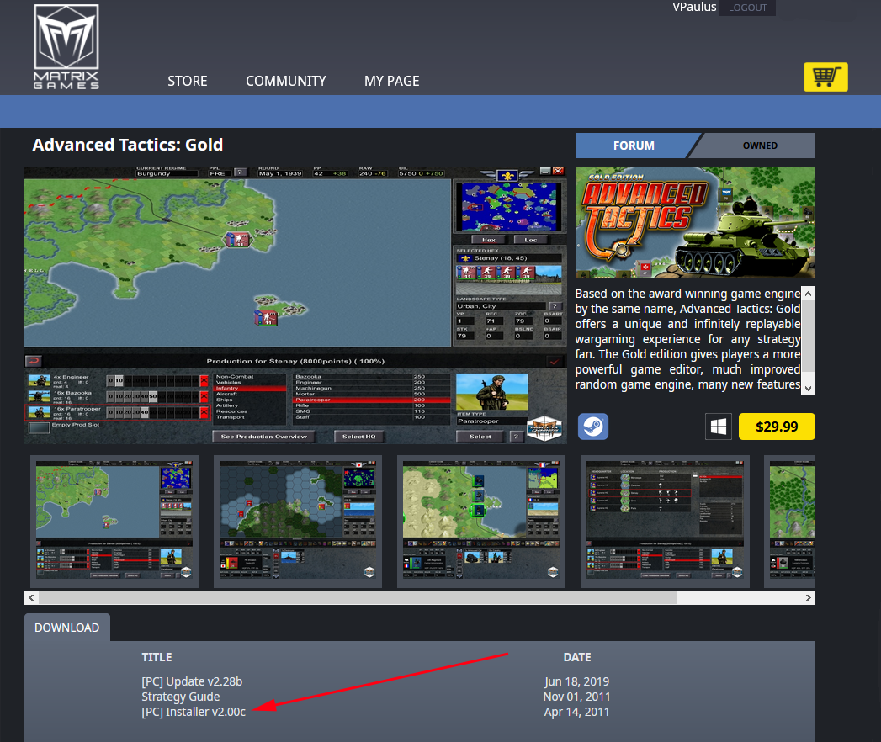Select fourth thumbnail with dark headquarters list
Image resolution: width=881 pixels, height=742 pixels.
665,522
